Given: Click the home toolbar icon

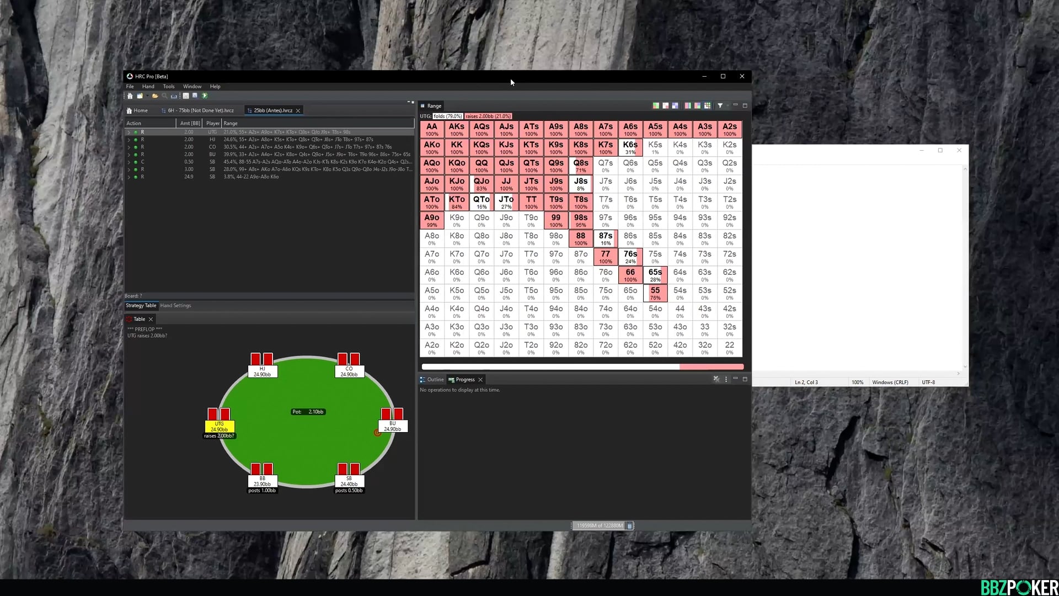Looking at the screenshot, I should click(130, 96).
